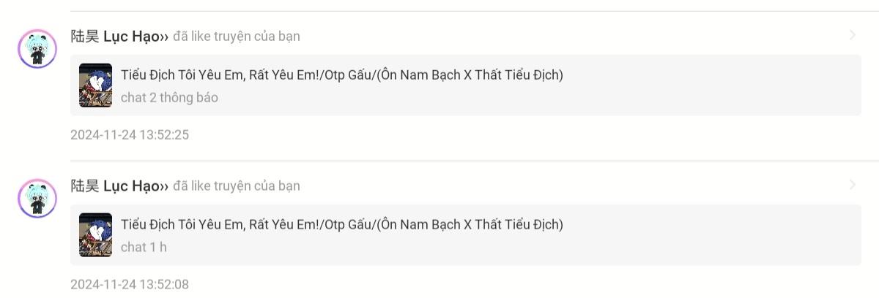Click 'đã like truyện của bạn' in the upper notification
Viewport: 879px width, 298px height.
pos(237,37)
